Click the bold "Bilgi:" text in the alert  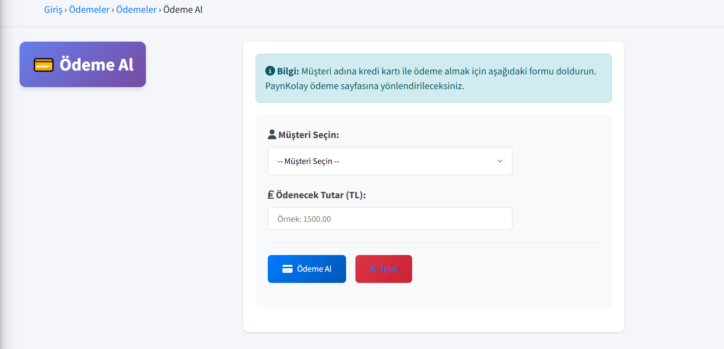pos(288,71)
